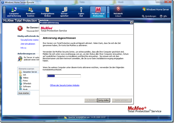174x123 pixels.
Task: Click the McAfee logo in the dialog
Action: [x=54, y=29]
